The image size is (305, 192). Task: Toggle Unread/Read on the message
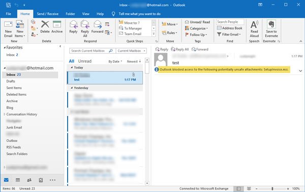197,22
